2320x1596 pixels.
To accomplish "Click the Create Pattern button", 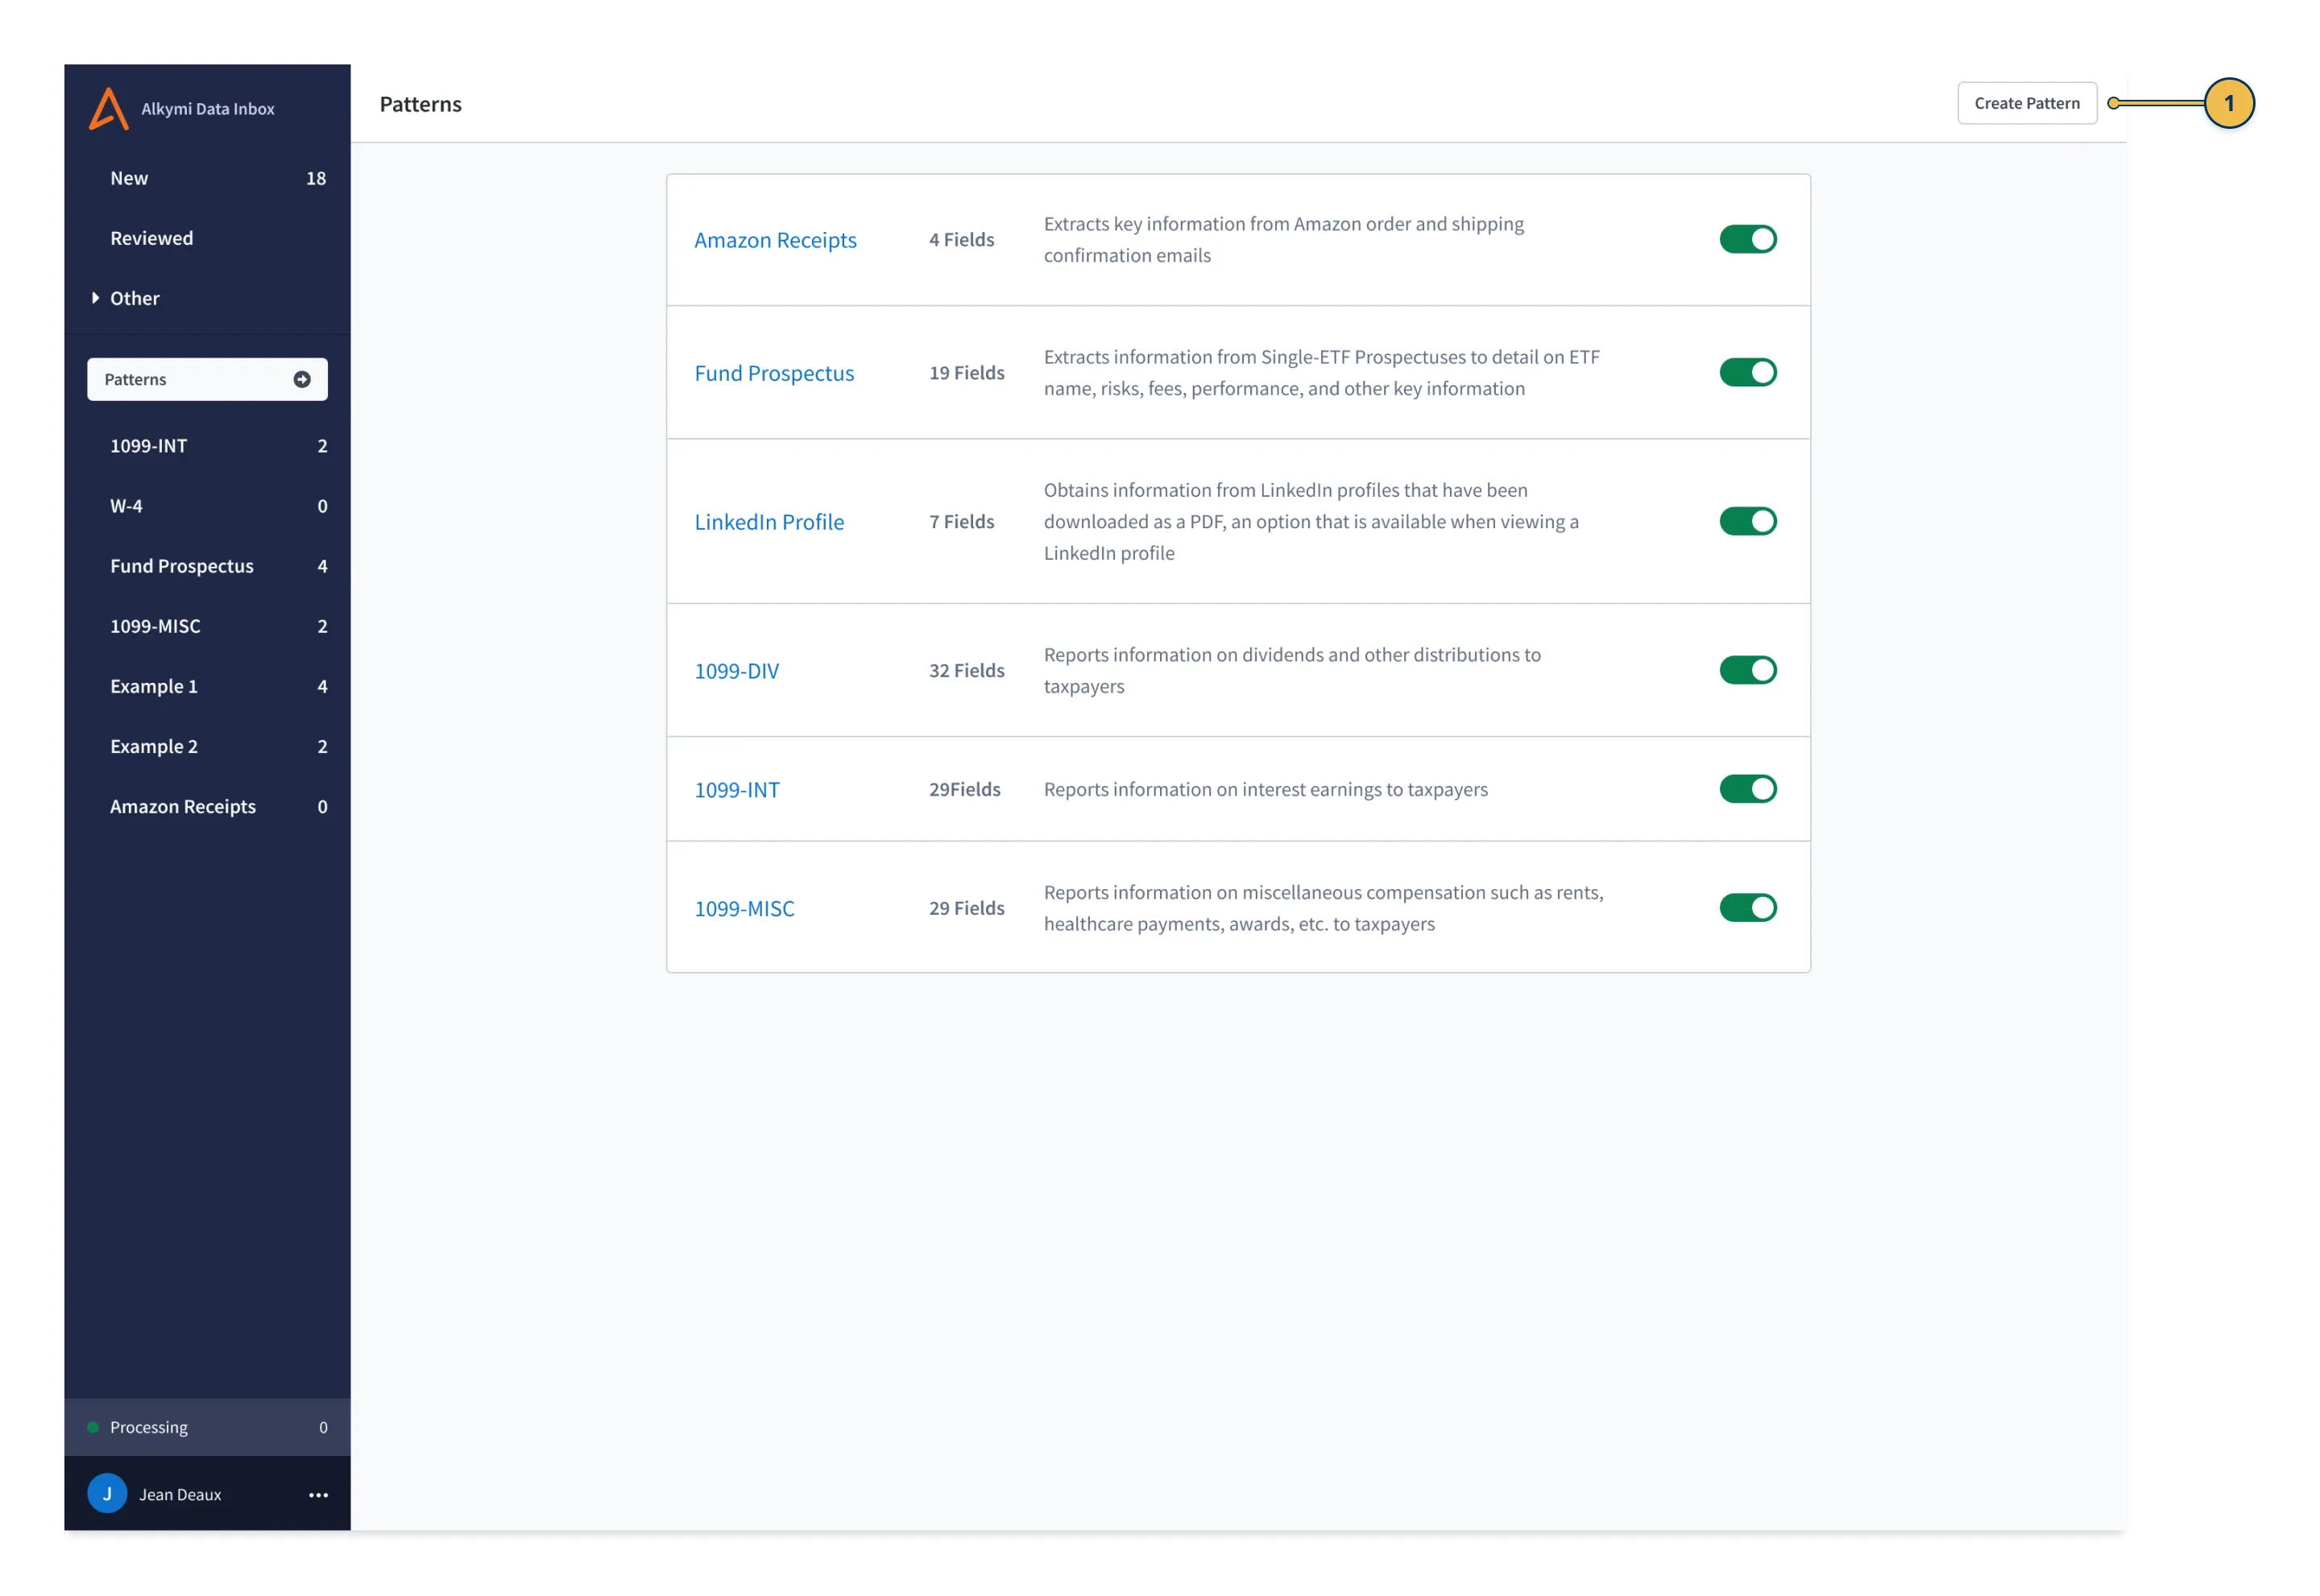I will [x=2026, y=103].
